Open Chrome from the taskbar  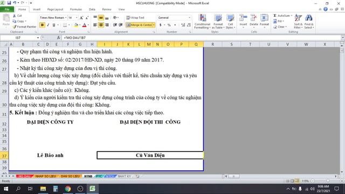pos(68,189)
